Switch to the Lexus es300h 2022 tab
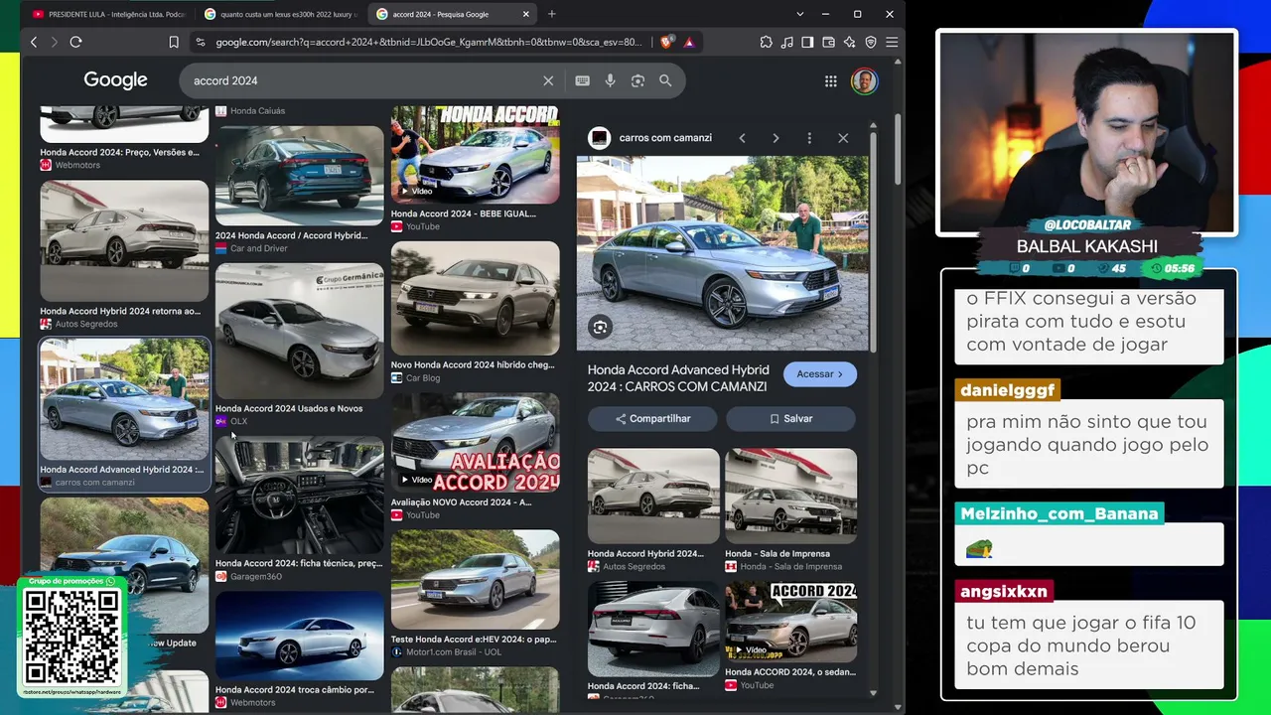Viewport: 1271px width, 715px height. 280,14
